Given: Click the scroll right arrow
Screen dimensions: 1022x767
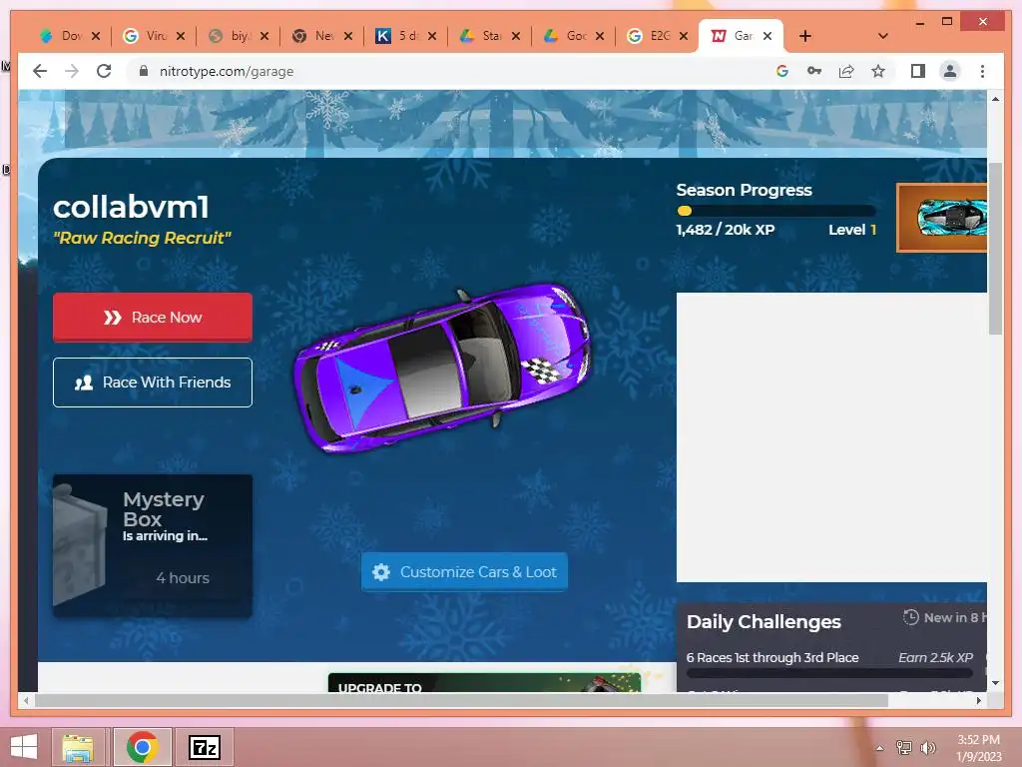Looking at the screenshot, I should pos(979,700).
